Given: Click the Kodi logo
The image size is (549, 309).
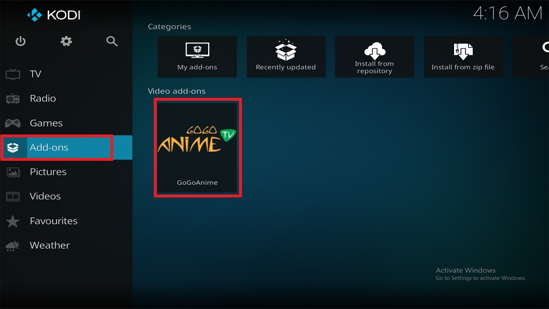Looking at the screenshot, I should click(54, 15).
